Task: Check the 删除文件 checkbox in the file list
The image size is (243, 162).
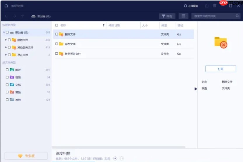Action: 57,34
